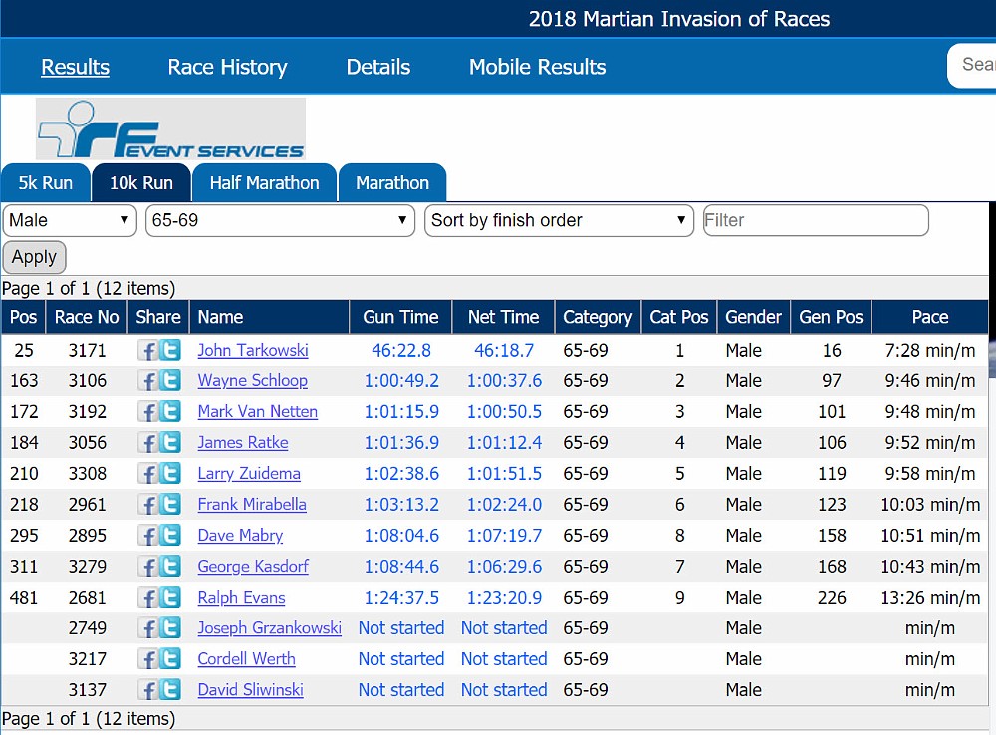Go to Mobile Results page
Screen dimensions: 996x735
pyautogui.click(x=537, y=67)
